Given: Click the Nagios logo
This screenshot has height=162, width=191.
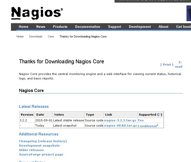Looking at the screenshot, I should pyautogui.click(x=37, y=13).
